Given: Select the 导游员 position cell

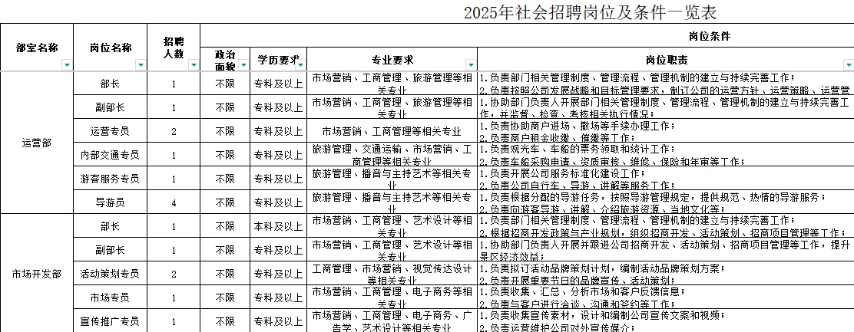Looking at the screenshot, I should pos(110,202).
